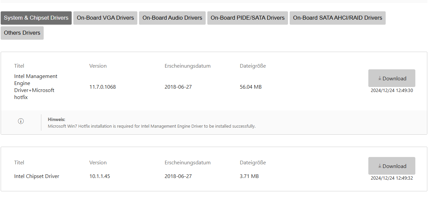Click the 56.04 MB file size
Viewport: 434px width, 200px height.
point(251,87)
